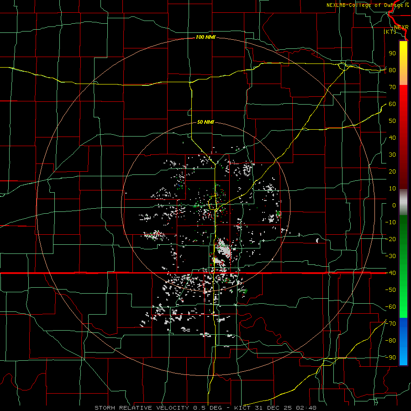Click the -50 value on velocity scale
Viewport: 411px width, 411px height.
390,290
